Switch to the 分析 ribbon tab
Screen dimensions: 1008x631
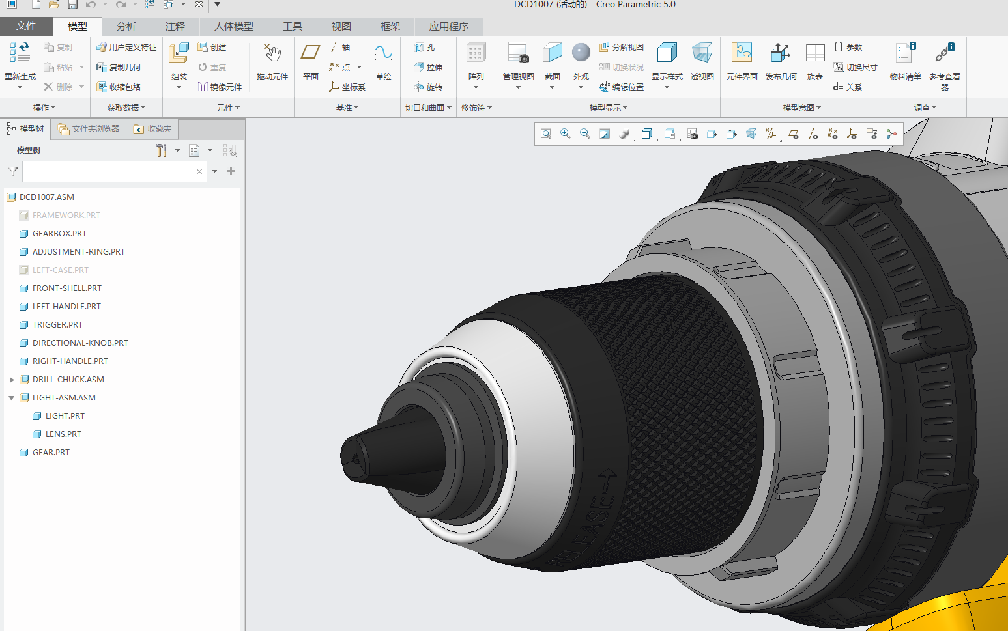(x=126, y=27)
